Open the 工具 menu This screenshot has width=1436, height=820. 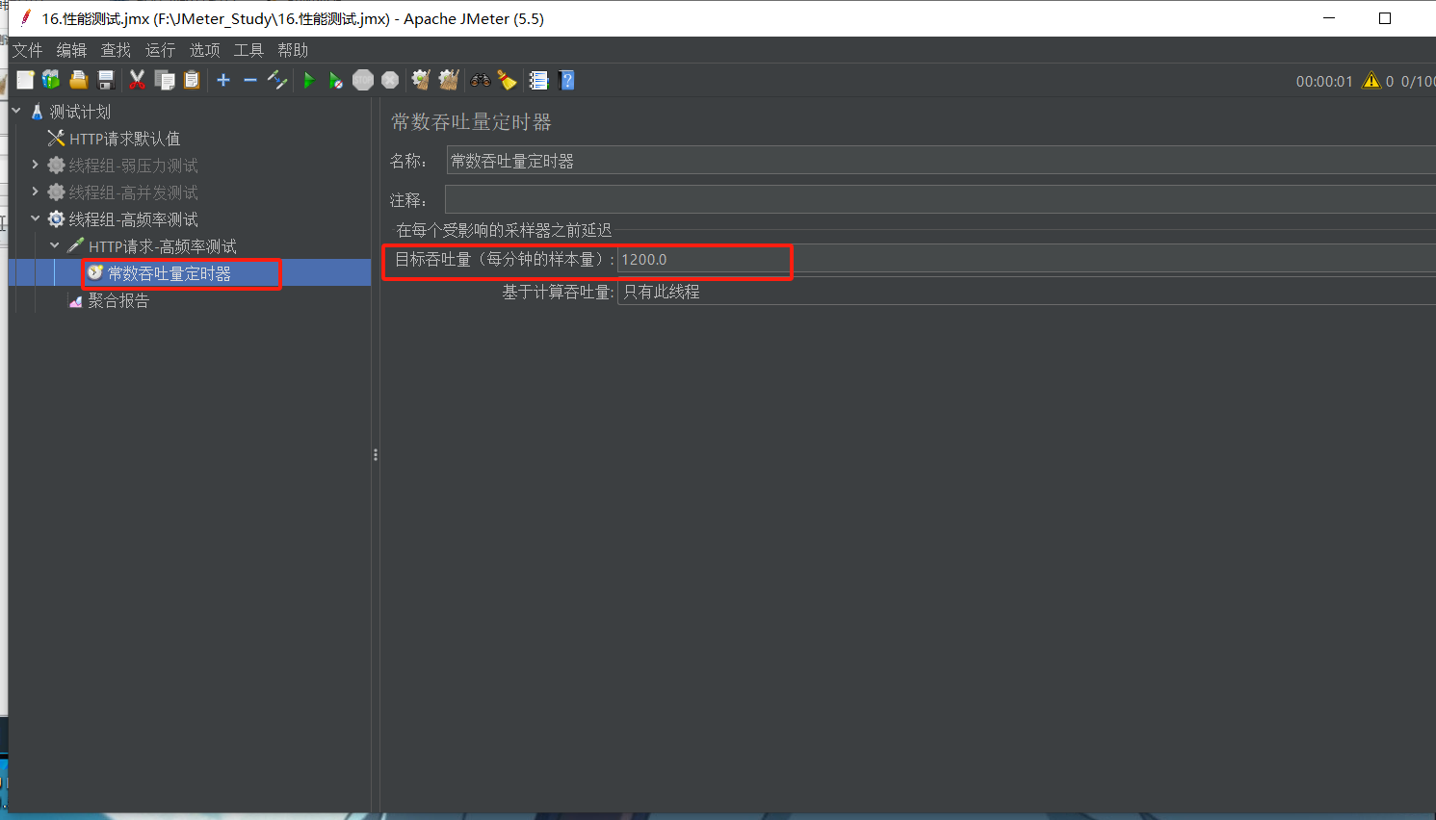248,50
